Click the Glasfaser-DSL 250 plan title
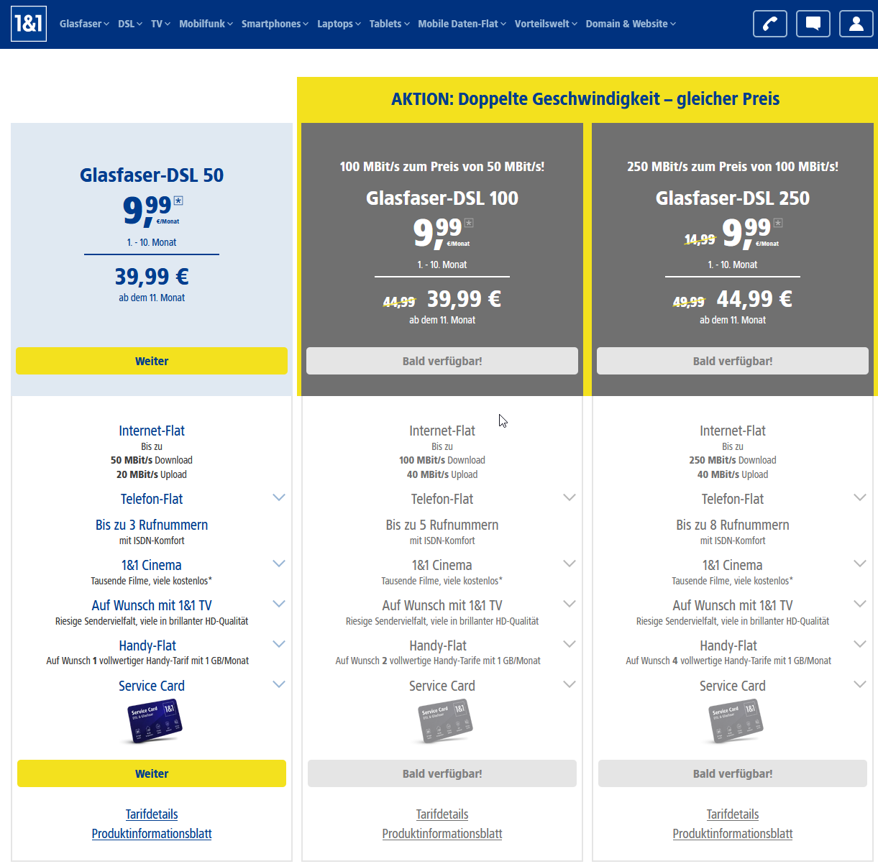 tap(733, 198)
